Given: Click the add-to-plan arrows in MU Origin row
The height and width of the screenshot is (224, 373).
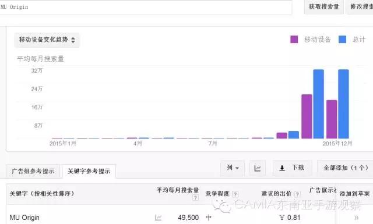Looking at the screenshot, I should click(356, 218).
